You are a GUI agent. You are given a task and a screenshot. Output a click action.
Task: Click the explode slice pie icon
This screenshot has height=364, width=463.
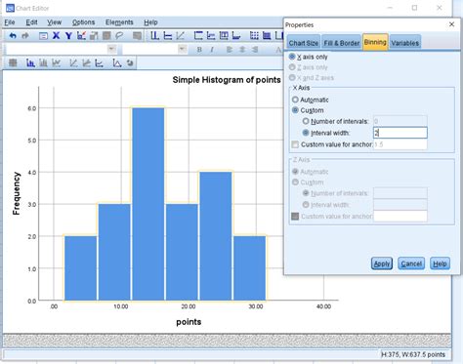click(x=130, y=62)
